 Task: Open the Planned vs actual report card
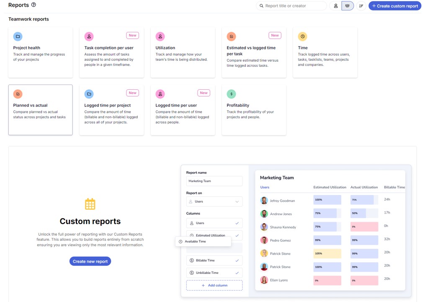[40, 110]
